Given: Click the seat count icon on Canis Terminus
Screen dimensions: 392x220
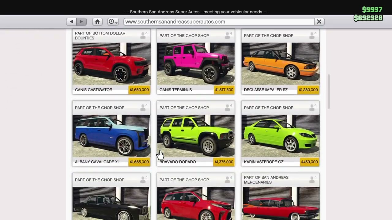Looking at the screenshot, I should click(228, 35).
